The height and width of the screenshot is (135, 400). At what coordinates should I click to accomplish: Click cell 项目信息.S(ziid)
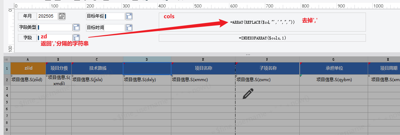tap(28, 80)
